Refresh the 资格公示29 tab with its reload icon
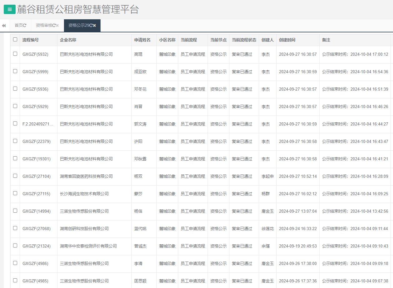393x288 pixels. tap(91, 25)
